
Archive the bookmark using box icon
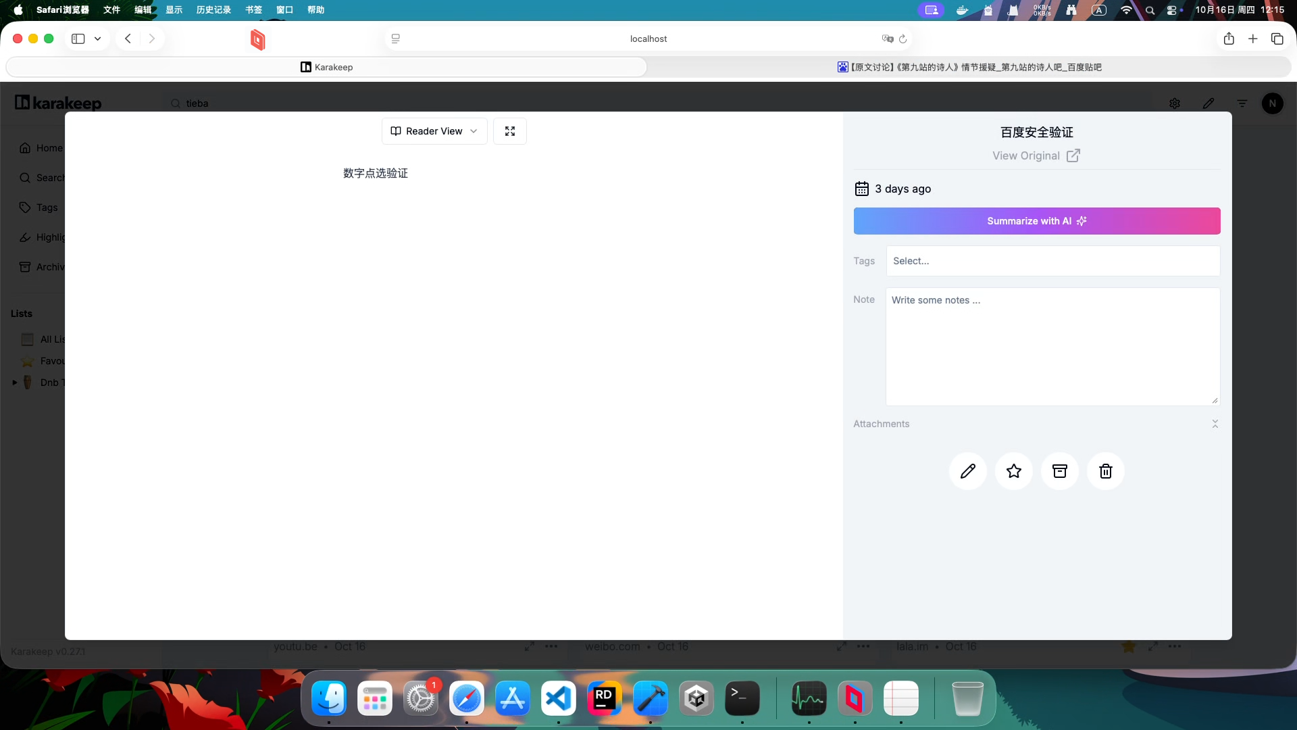[1059, 471]
